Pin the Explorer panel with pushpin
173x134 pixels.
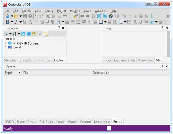(x=59, y=28)
